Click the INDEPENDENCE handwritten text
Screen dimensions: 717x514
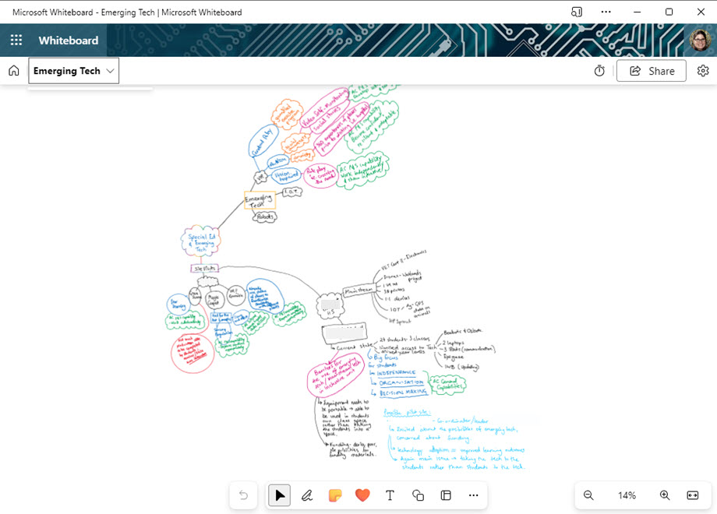pos(396,373)
